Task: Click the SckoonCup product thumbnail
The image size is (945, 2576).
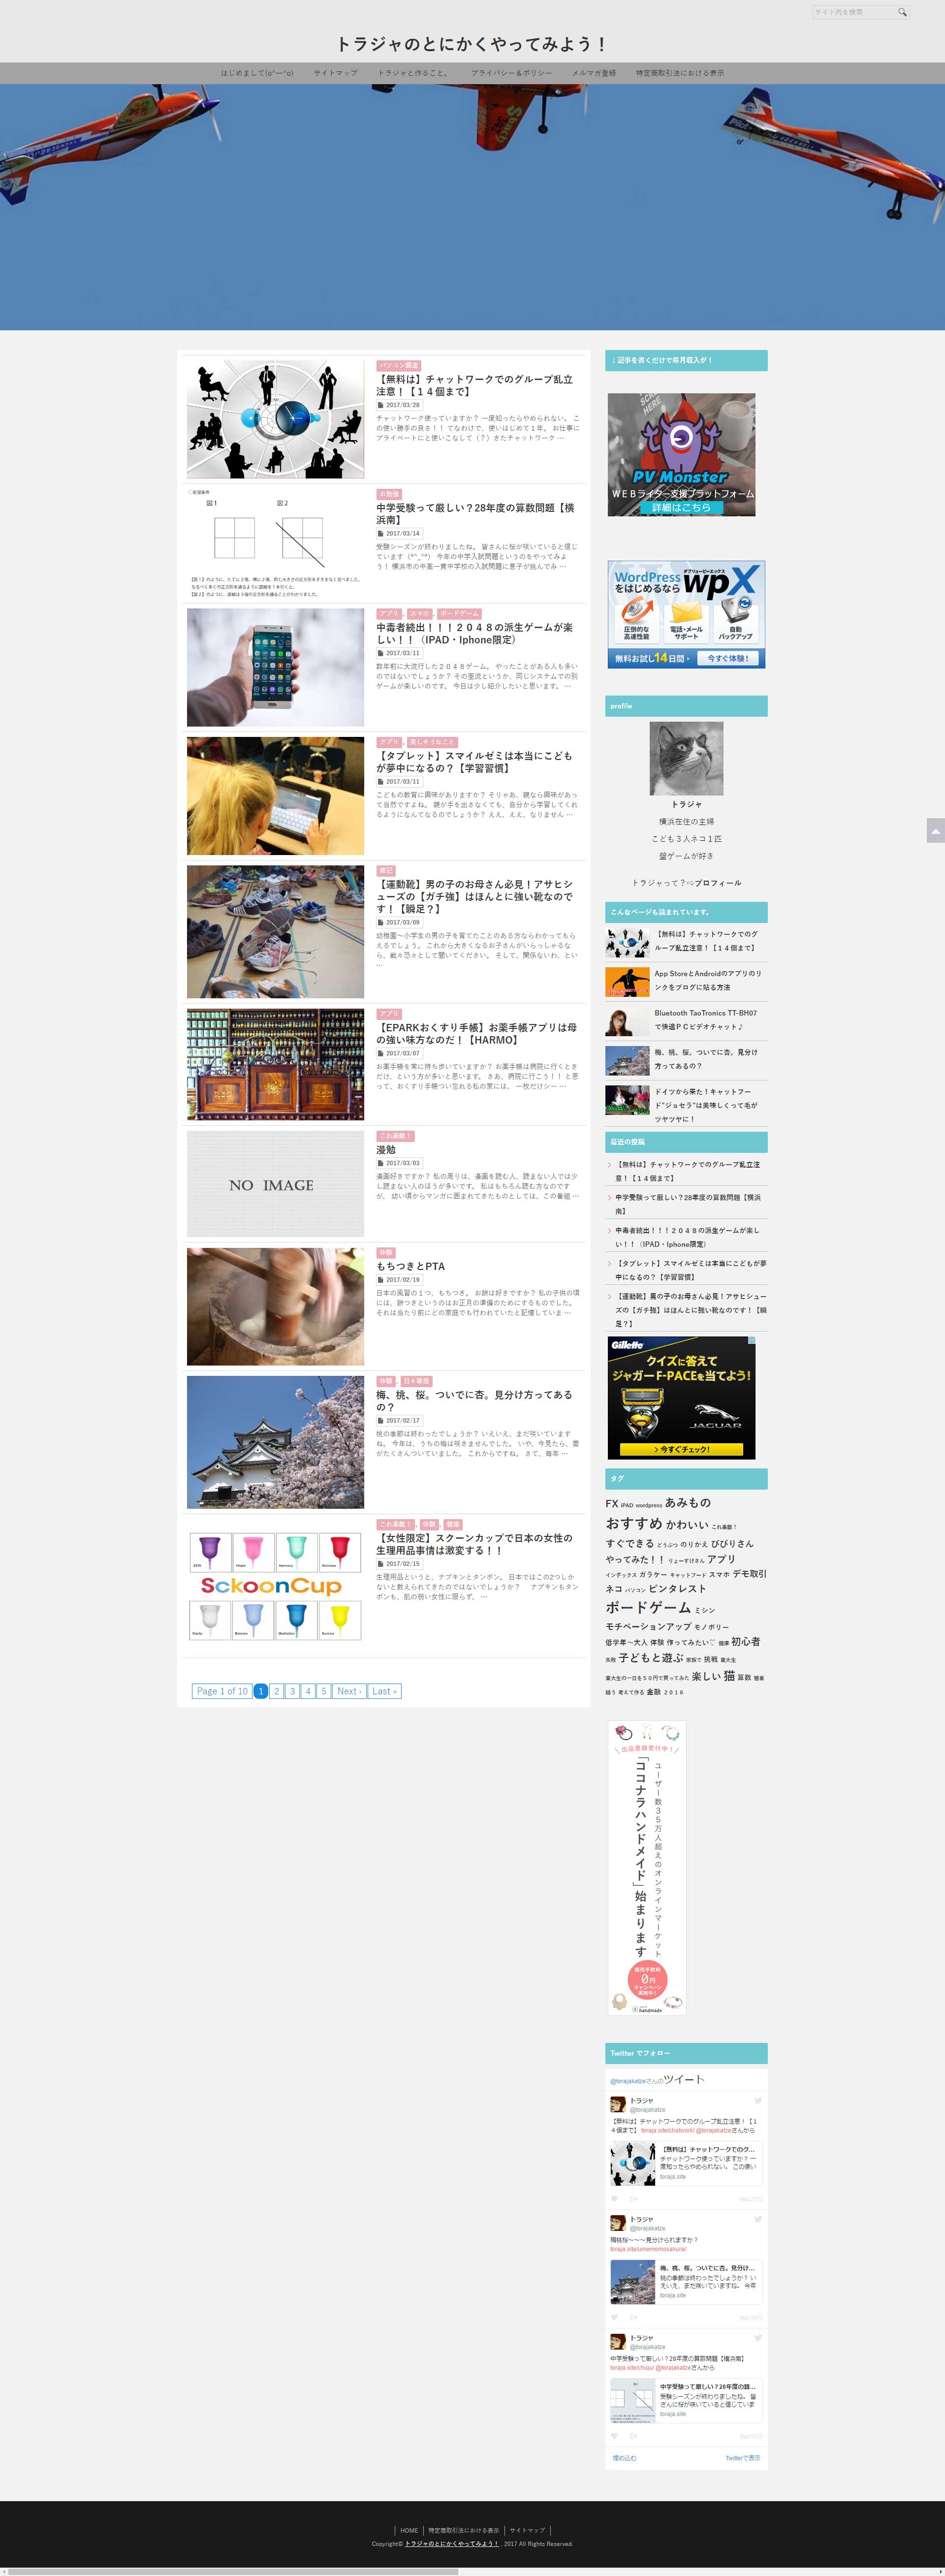Action: (275, 1586)
